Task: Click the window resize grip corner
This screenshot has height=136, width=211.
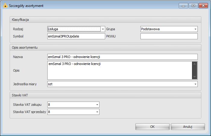Action: pyautogui.click(x=207, y=132)
